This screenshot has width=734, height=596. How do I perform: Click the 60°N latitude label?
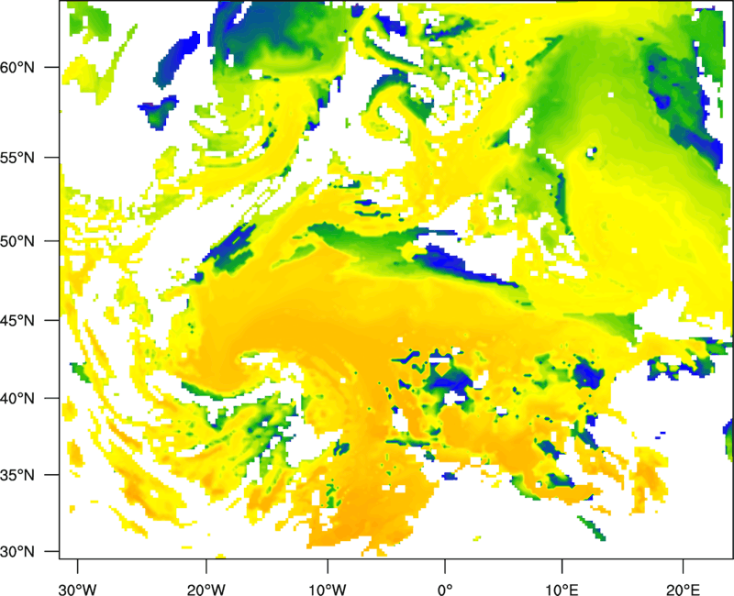point(17,67)
